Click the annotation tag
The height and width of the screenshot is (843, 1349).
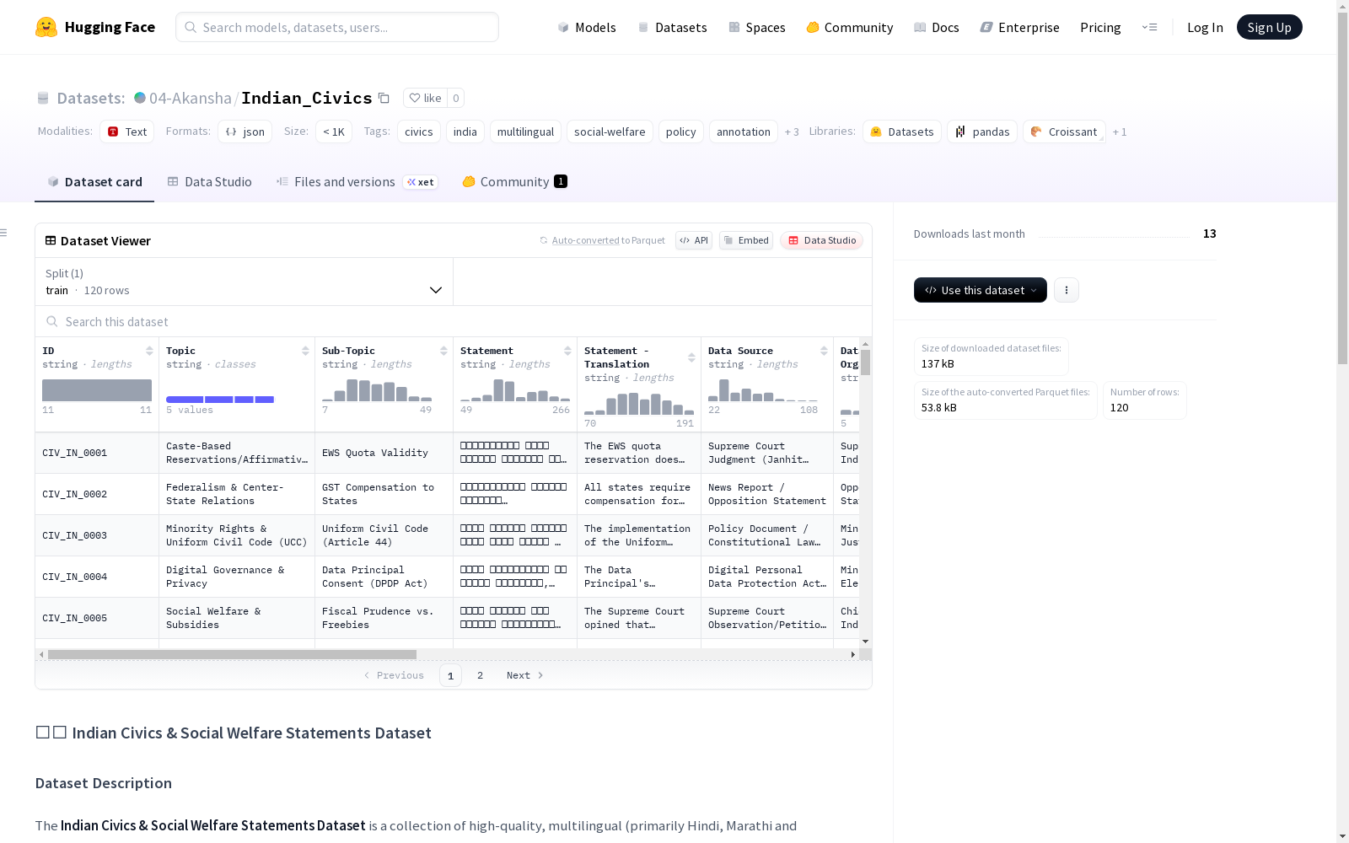coord(744,132)
